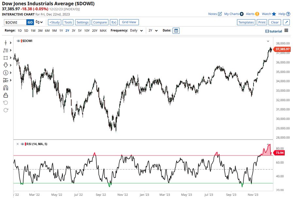Click the Compare button

coord(100,22)
